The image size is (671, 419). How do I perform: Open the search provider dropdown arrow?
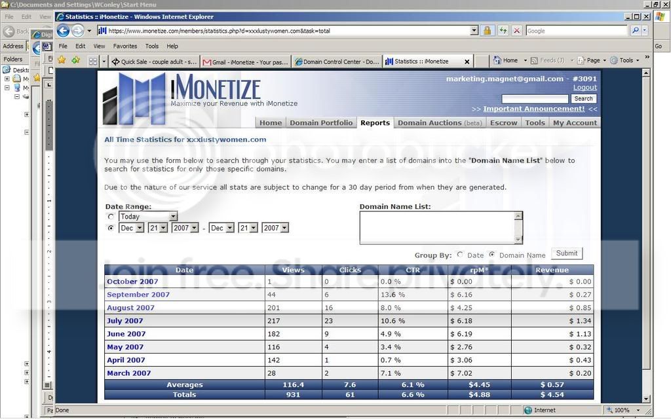click(x=645, y=30)
